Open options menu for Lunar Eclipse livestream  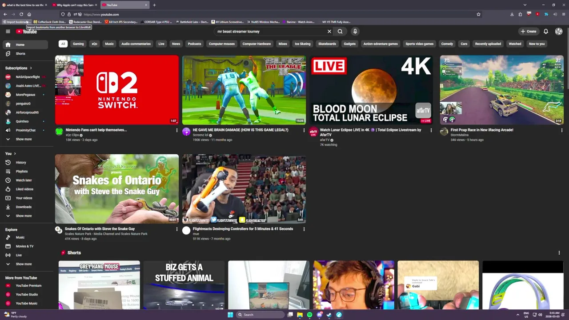(431, 130)
